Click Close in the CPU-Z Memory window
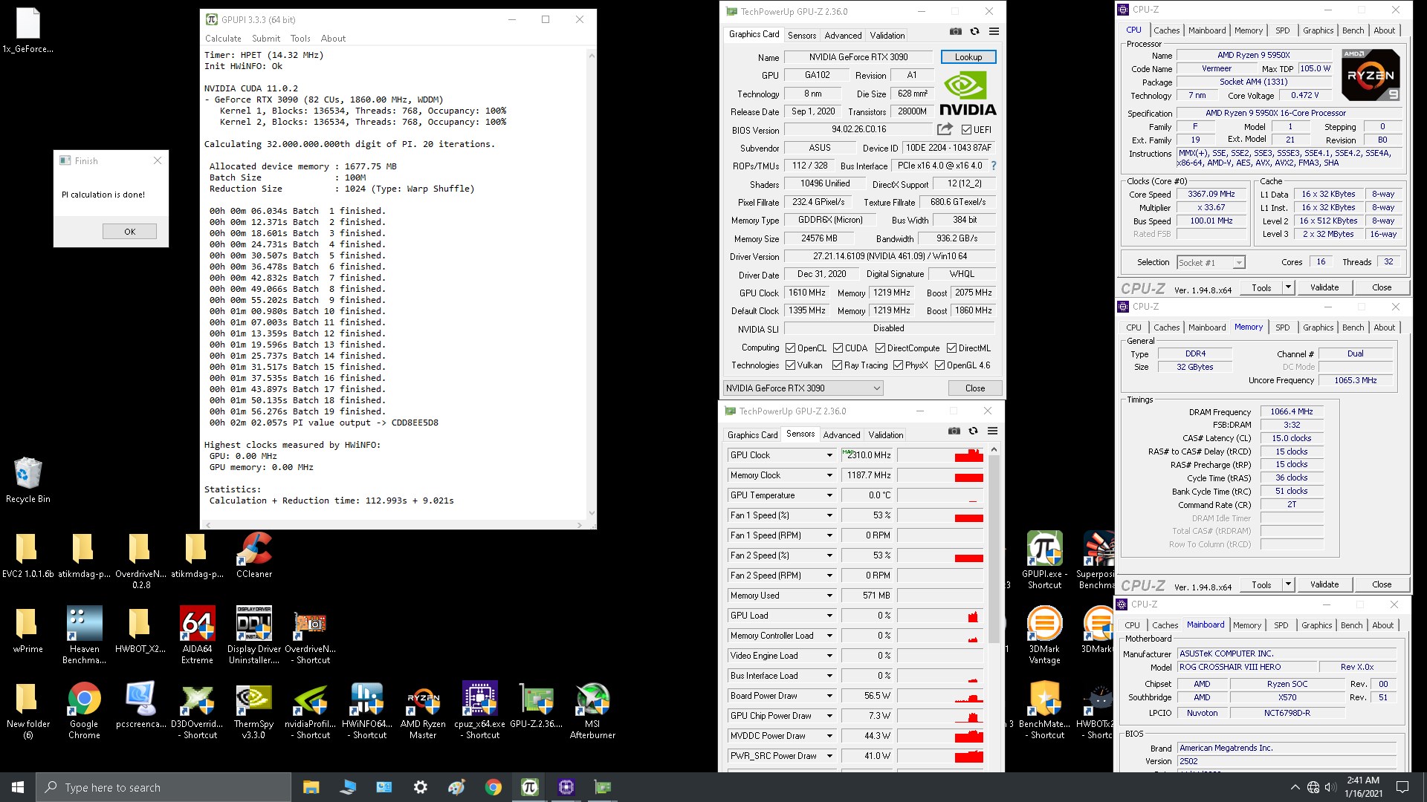The image size is (1427, 802). 1381,584
